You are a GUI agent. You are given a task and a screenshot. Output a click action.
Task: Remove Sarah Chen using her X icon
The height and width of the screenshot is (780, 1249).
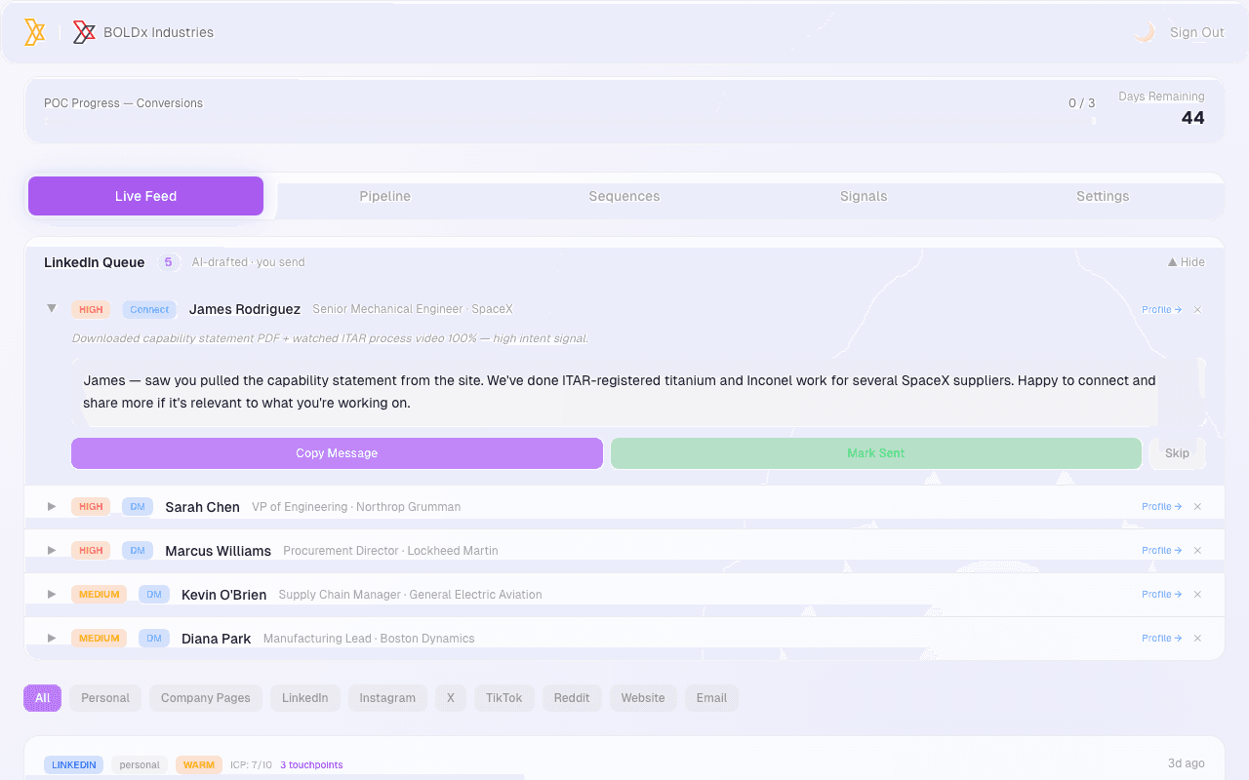[1197, 506]
